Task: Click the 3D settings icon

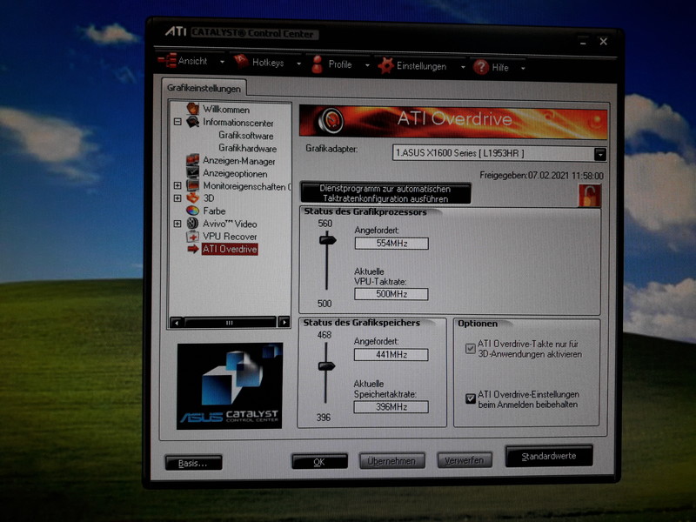Action: [192, 198]
